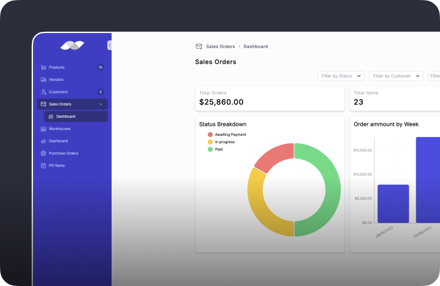Click the Warehouses building icon
Screen dimensions: 440x286
43,129
